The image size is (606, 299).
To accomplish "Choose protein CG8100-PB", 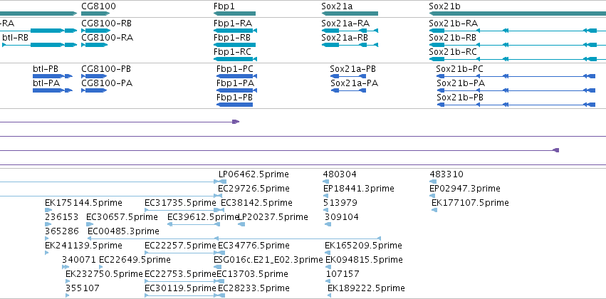I will point(106,69).
